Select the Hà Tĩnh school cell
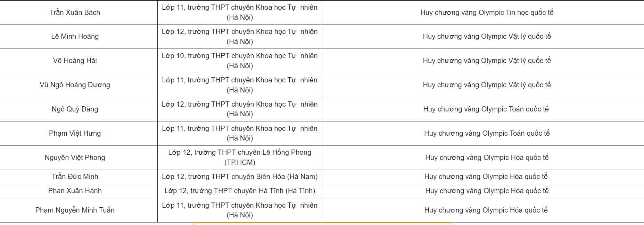The width and height of the screenshot is (644, 225). pyautogui.click(x=240, y=191)
